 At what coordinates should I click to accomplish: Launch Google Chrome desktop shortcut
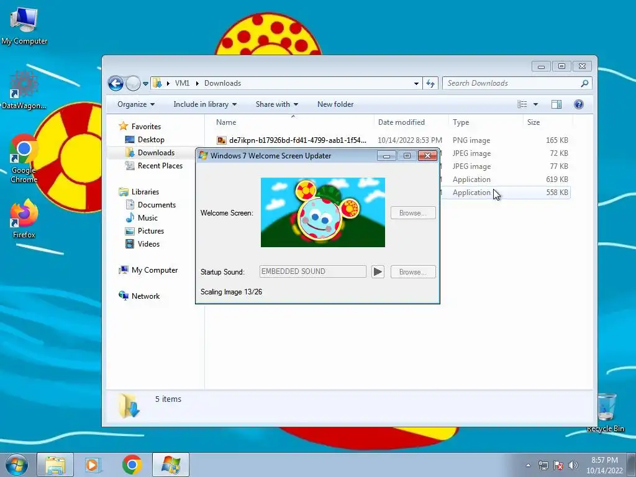tap(24, 159)
